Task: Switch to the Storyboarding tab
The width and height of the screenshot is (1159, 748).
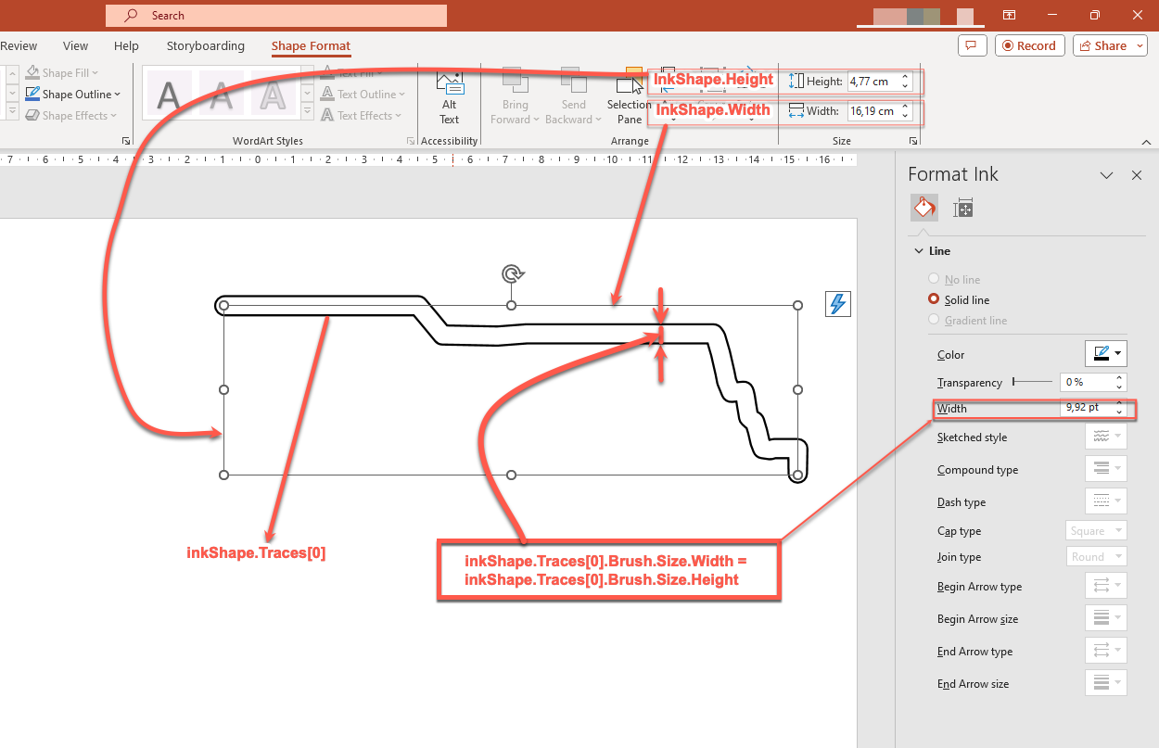Action: 205,45
